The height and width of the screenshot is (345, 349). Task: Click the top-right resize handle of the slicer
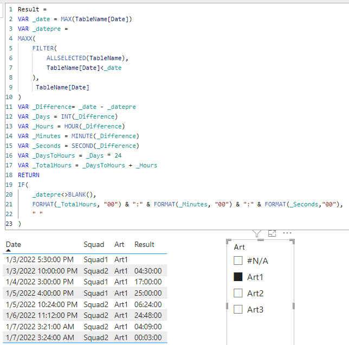coord(292,242)
